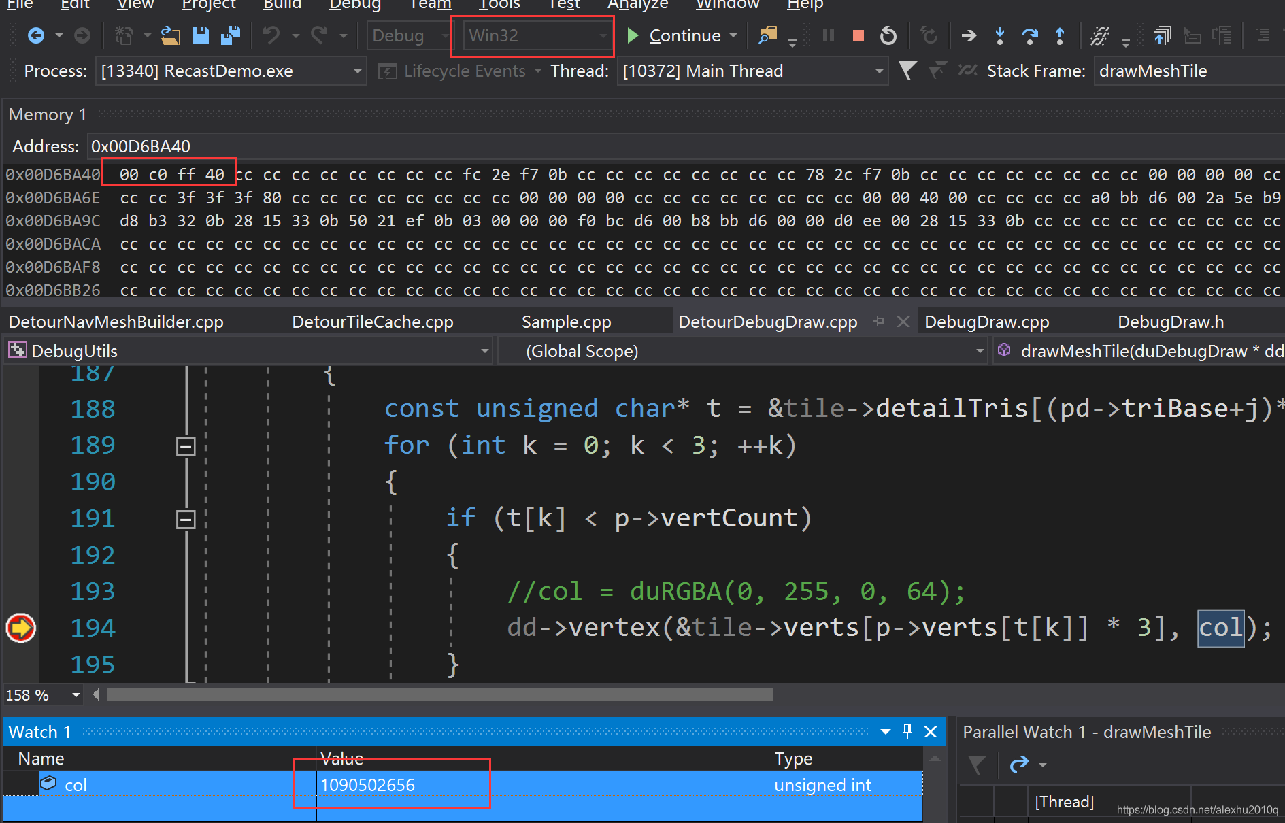Switch to the DetourTileCache.cpp tab
Viewport: 1285px width, 823px height.
click(x=372, y=322)
